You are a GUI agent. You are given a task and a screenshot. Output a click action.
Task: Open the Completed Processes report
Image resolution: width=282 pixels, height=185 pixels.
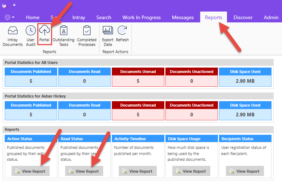click(x=87, y=36)
